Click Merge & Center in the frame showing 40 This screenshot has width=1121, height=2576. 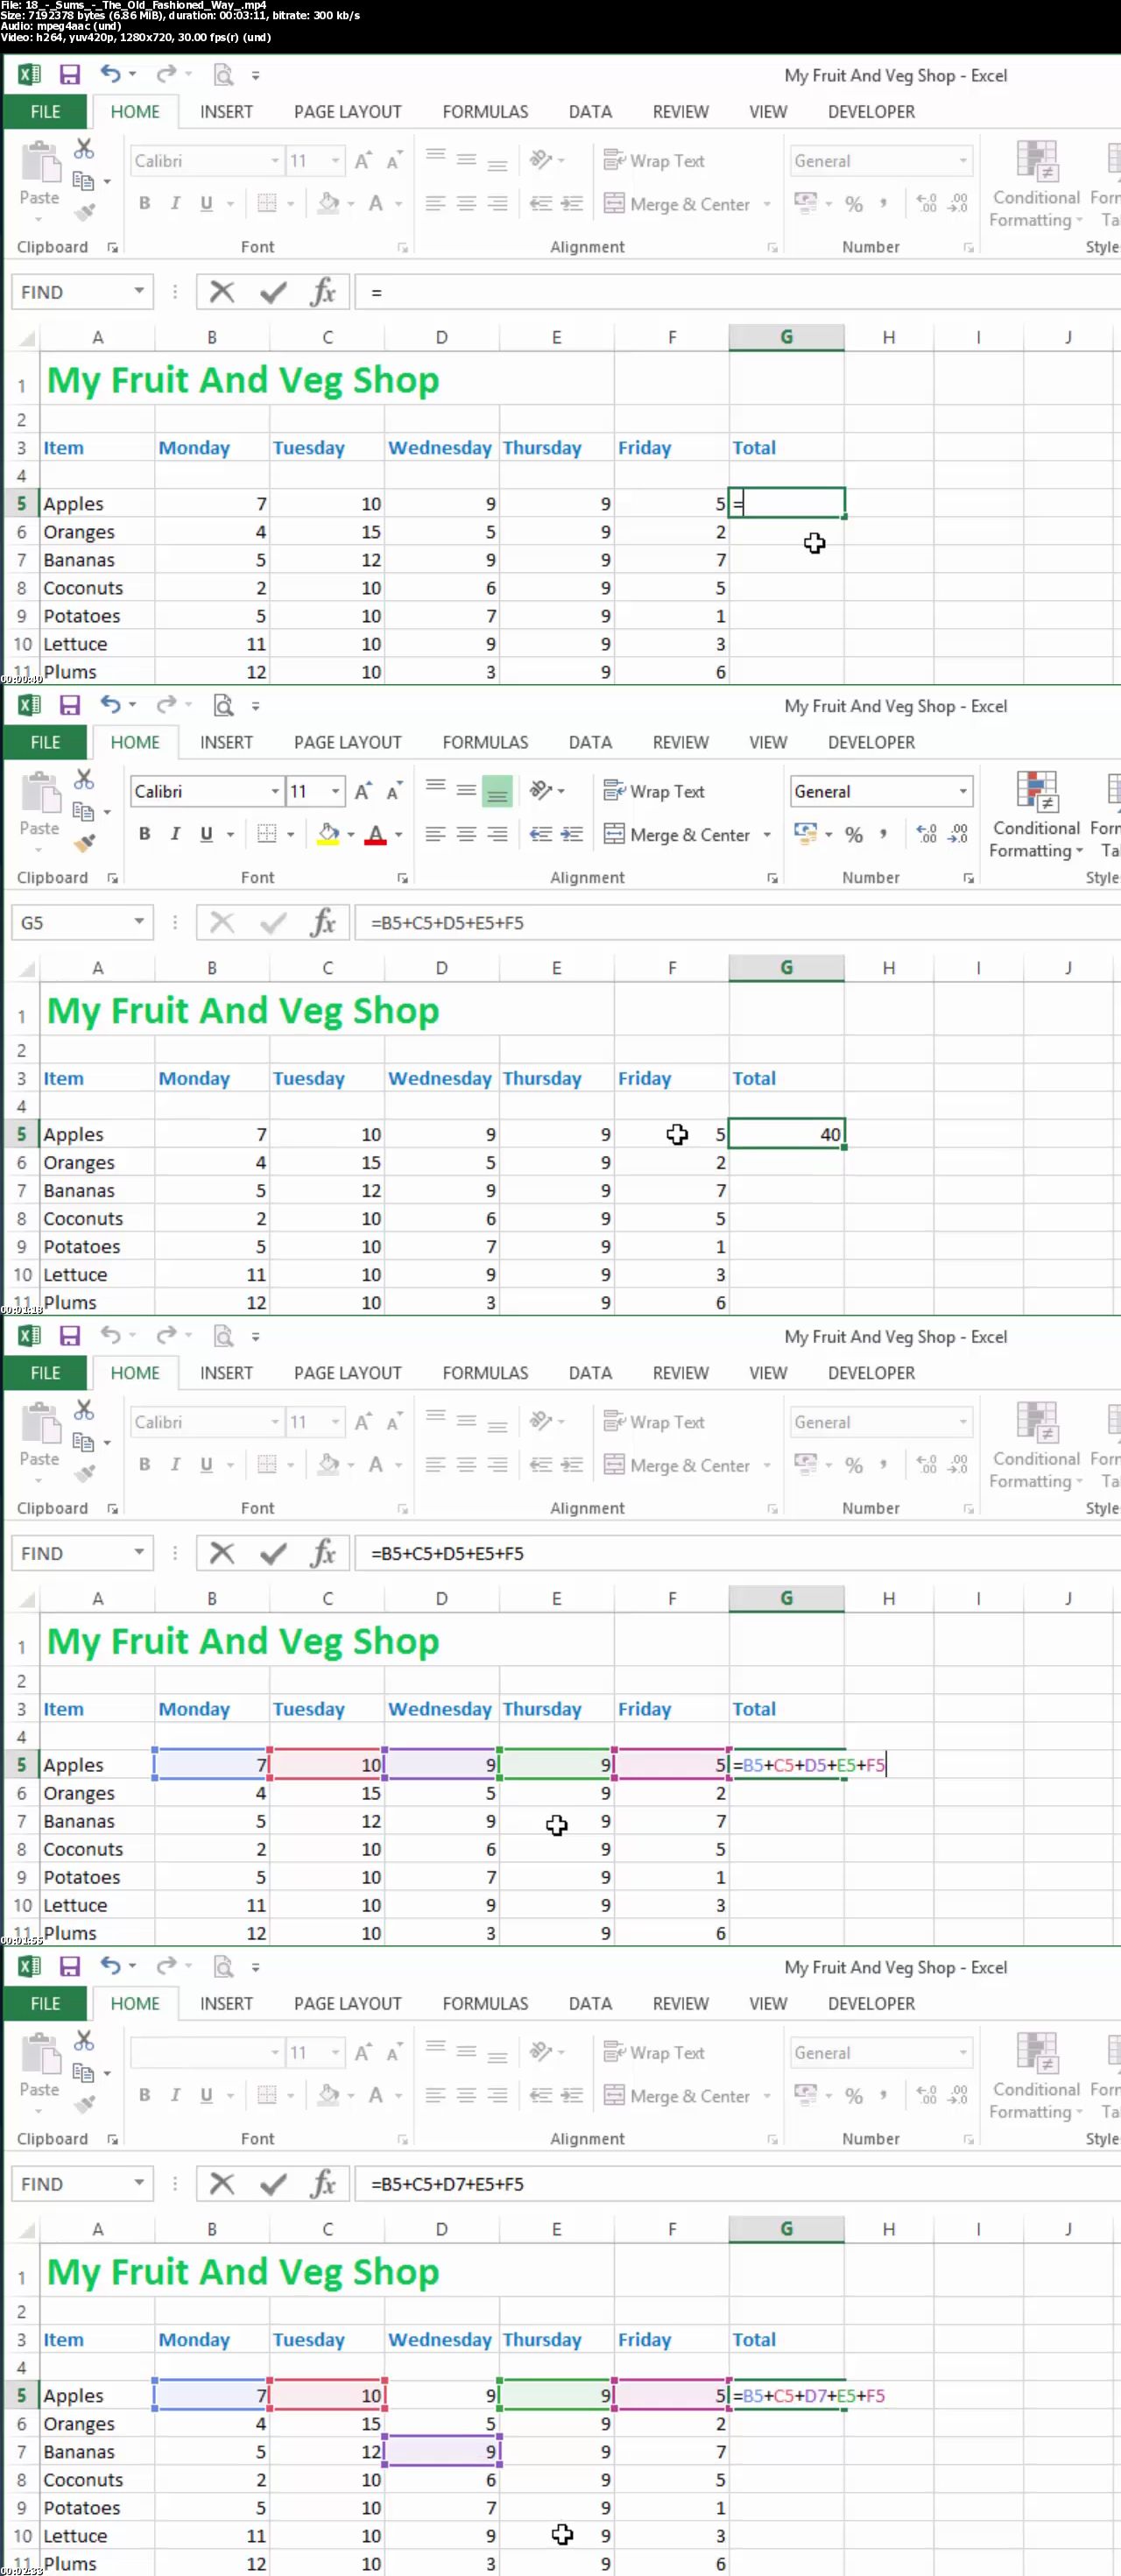pyautogui.click(x=677, y=834)
